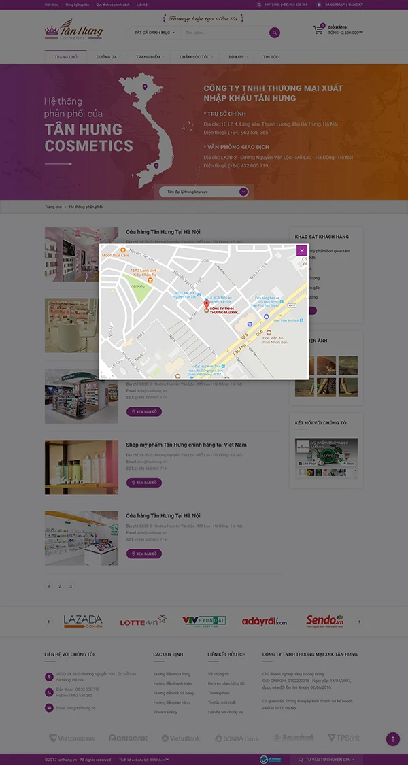This screenshot has width=408, height=765.
Task: Click Liên hệ in the top bar
Action: 142,4
